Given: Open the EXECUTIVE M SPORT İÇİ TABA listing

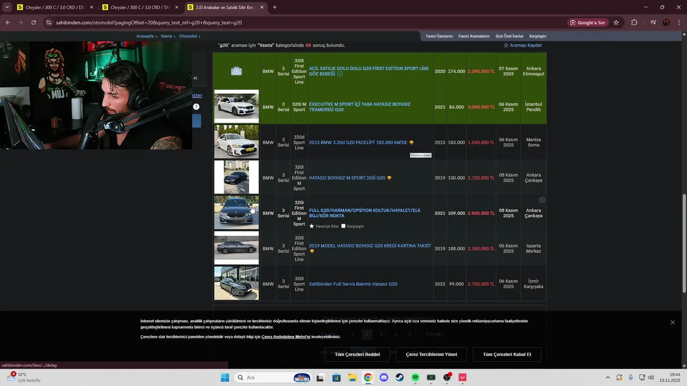Looking at the screenshot, I should [x=360, y=107].
